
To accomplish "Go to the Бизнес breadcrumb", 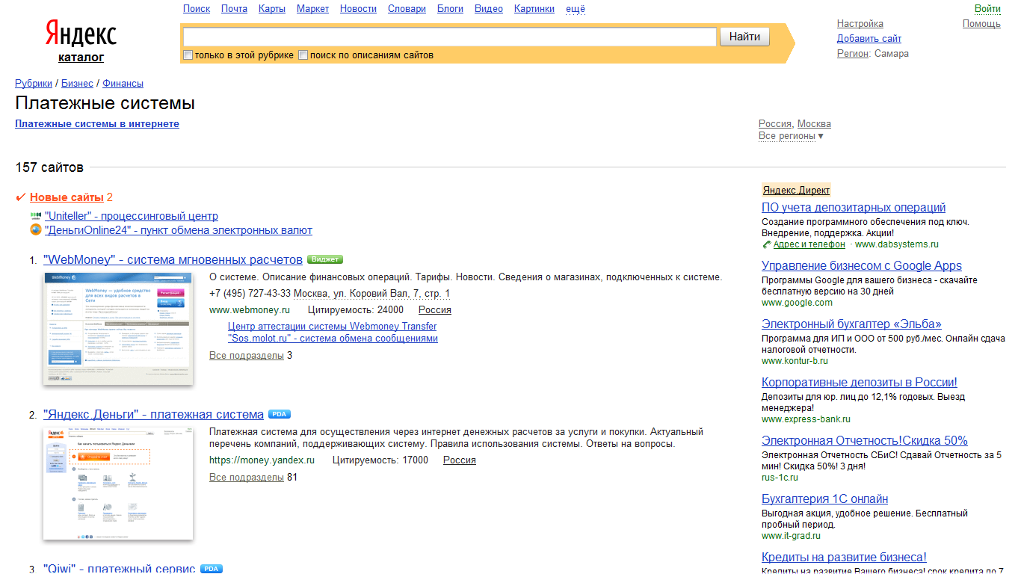I will (77, 84).
